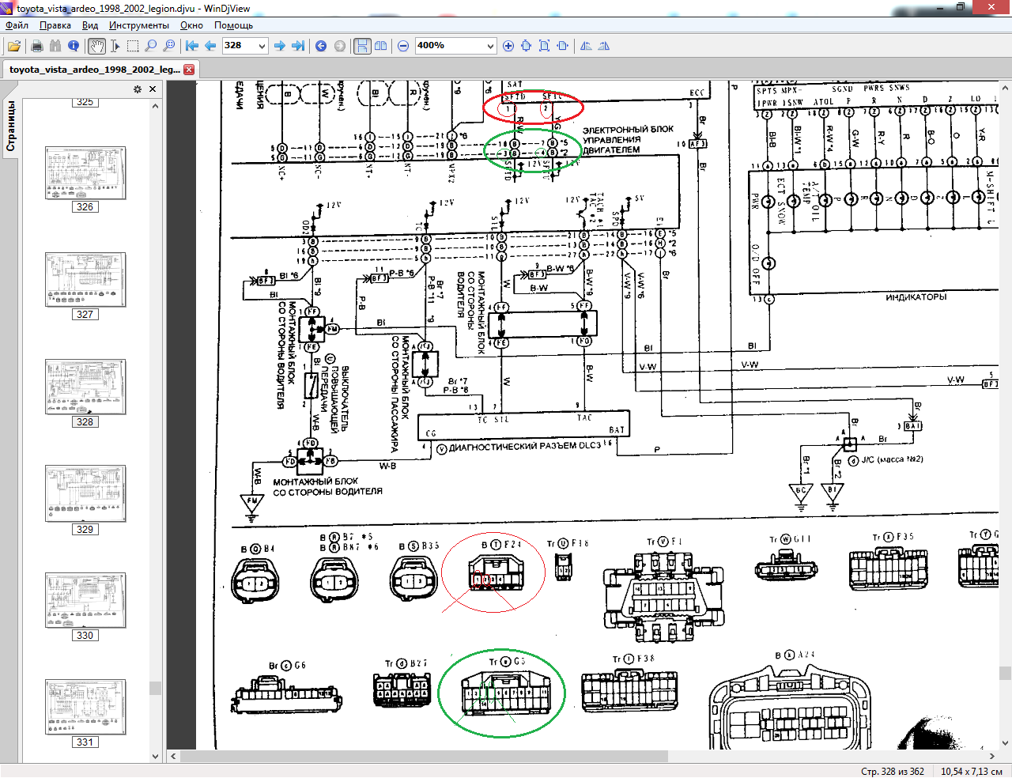Open the page number dropdown

tap(262, 46)
